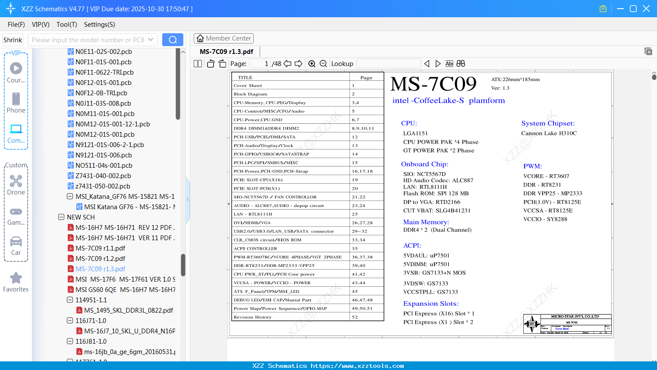This screenshot has width=657, height=370.
Task: Find previous Lookup match
Action: point(427,64)
